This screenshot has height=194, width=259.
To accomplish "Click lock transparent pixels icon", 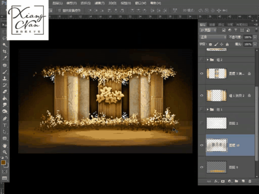I will point(210,44).
